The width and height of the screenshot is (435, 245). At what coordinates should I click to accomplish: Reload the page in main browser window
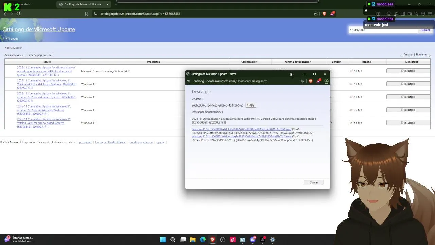pos(18,14)
